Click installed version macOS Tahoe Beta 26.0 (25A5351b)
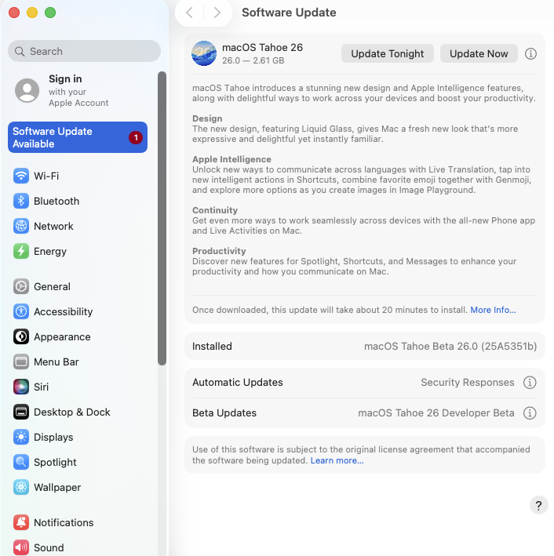554x556 pixels. click(450, 347)
